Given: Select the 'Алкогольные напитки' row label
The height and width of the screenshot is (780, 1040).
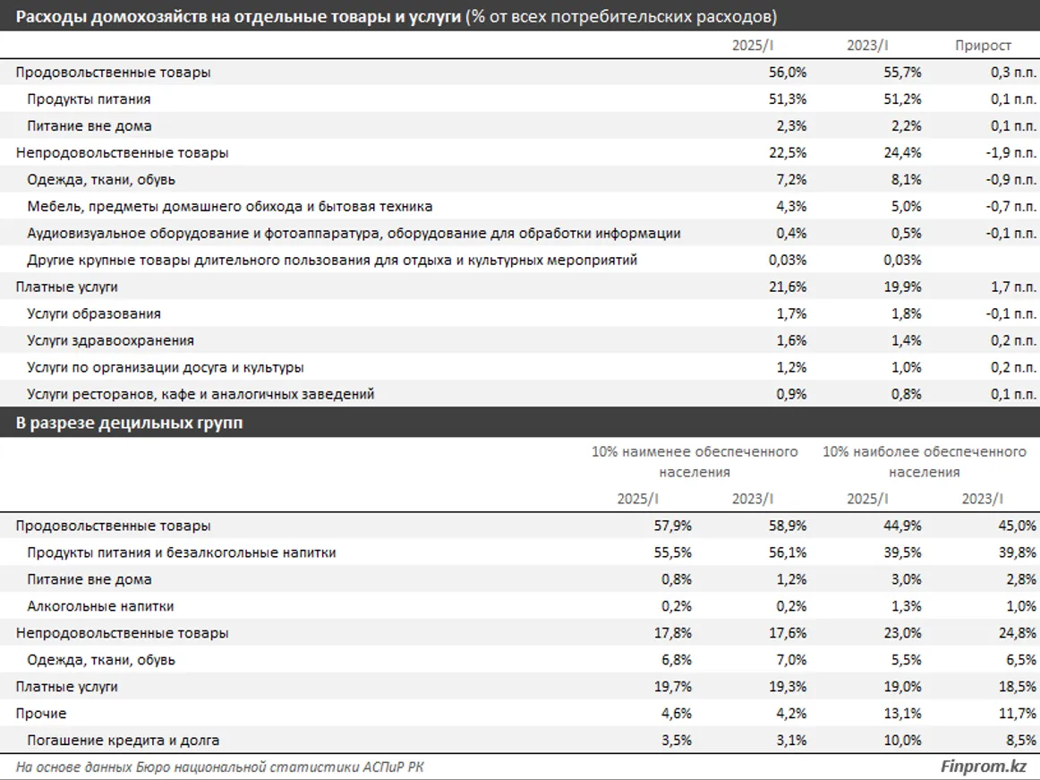Looking at the screenshot, I should tap(100, 606).
